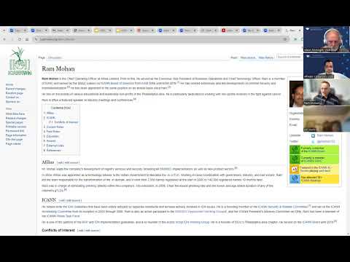Click the playing card deck badge icon
The width and height of the screenshot is (350, 262).
pyautogui.click(x=295, y=169)
